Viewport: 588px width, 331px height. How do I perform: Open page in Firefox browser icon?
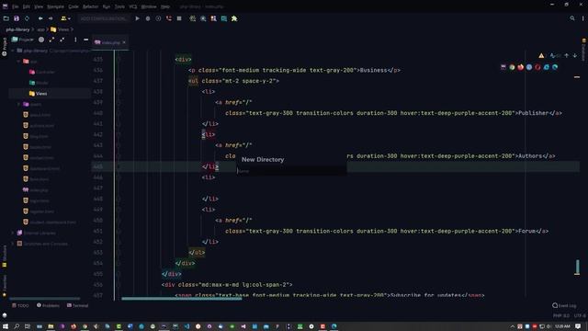point(521,67)
